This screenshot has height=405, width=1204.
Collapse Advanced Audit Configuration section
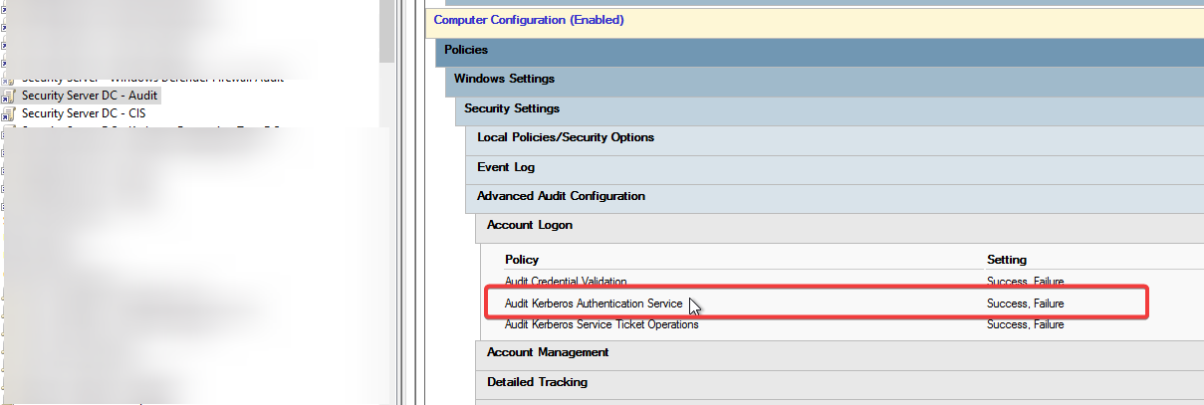835,197
